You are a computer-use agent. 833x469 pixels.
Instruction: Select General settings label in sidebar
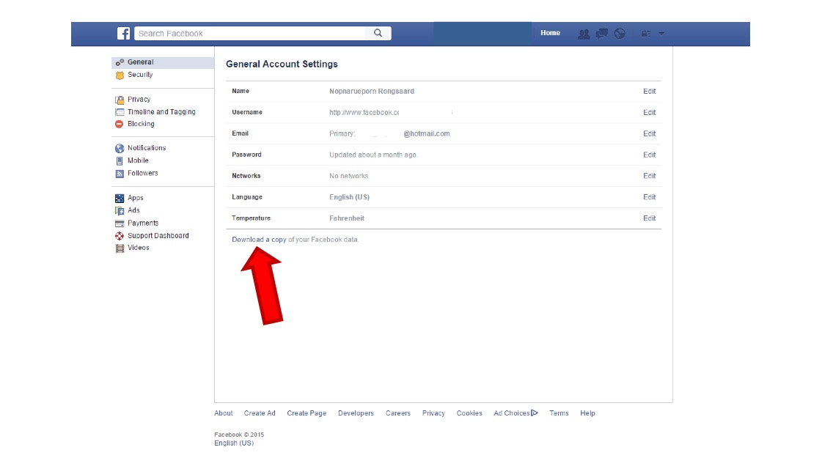pos(140,62)
